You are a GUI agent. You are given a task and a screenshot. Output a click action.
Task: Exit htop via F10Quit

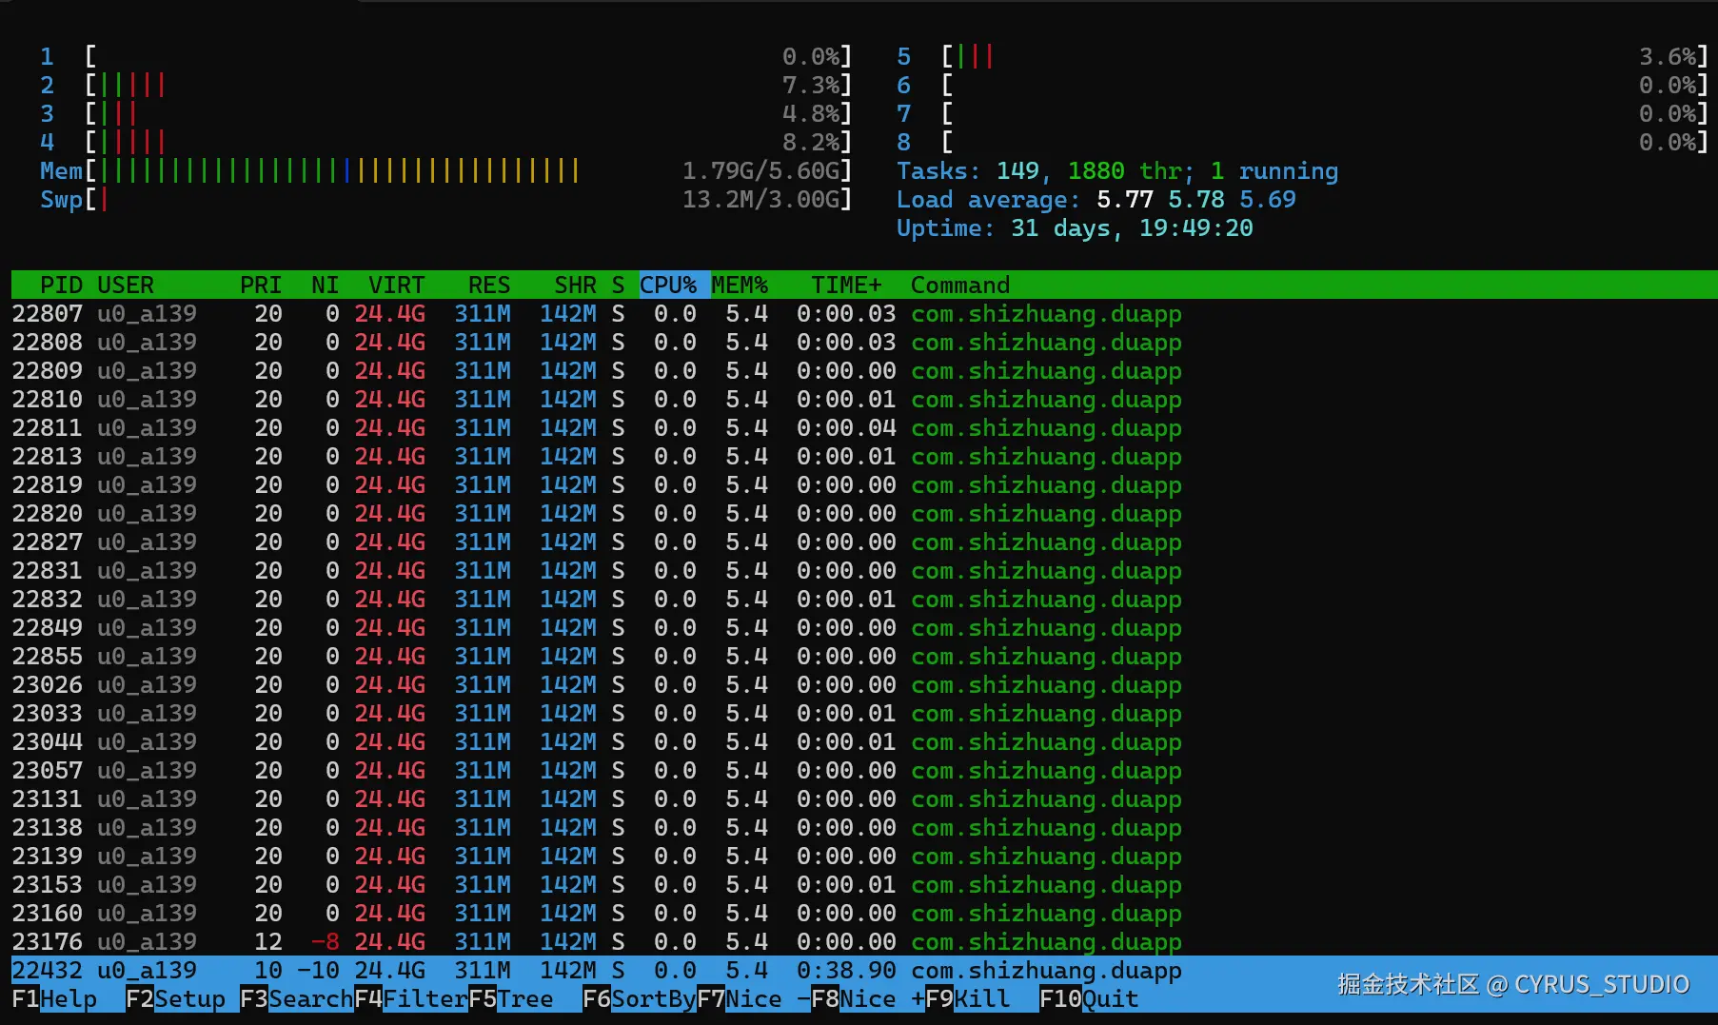point(1089,998)
